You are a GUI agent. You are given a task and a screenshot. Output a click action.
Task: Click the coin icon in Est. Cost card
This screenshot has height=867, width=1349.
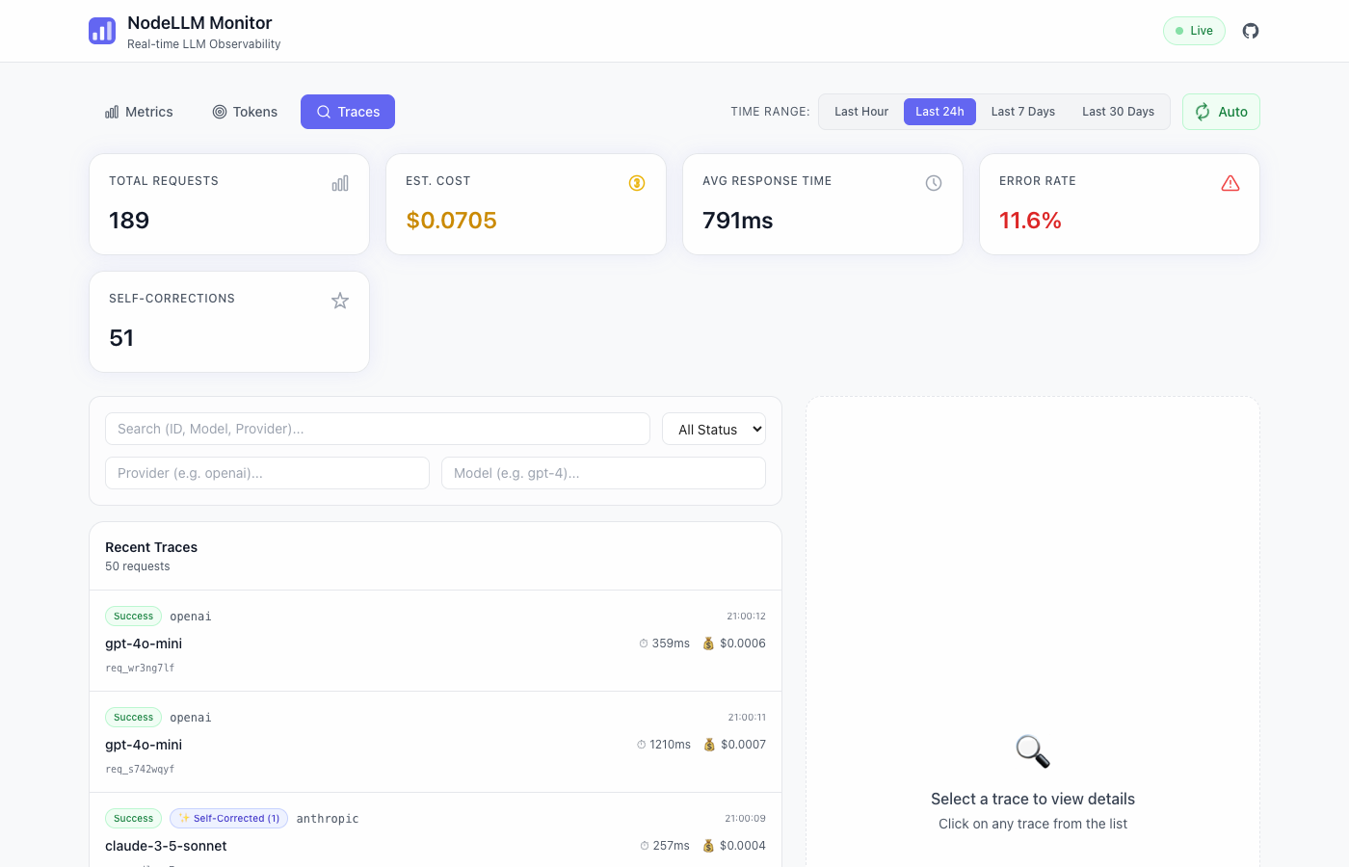[637, 183]
